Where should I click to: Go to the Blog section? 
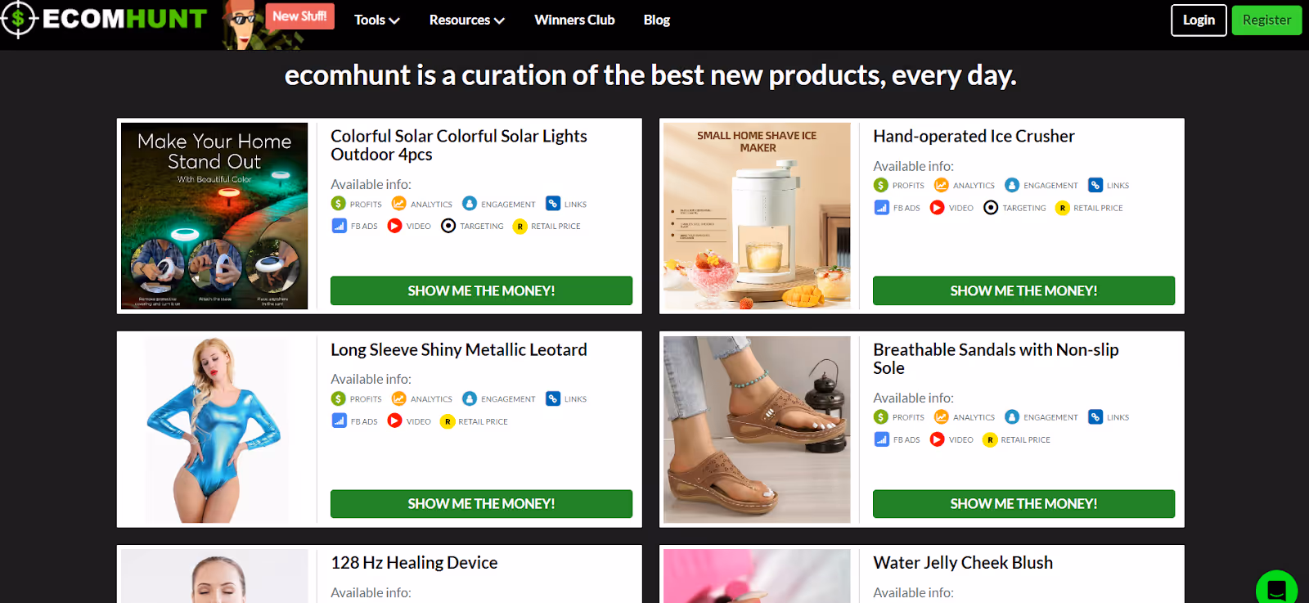656,20
